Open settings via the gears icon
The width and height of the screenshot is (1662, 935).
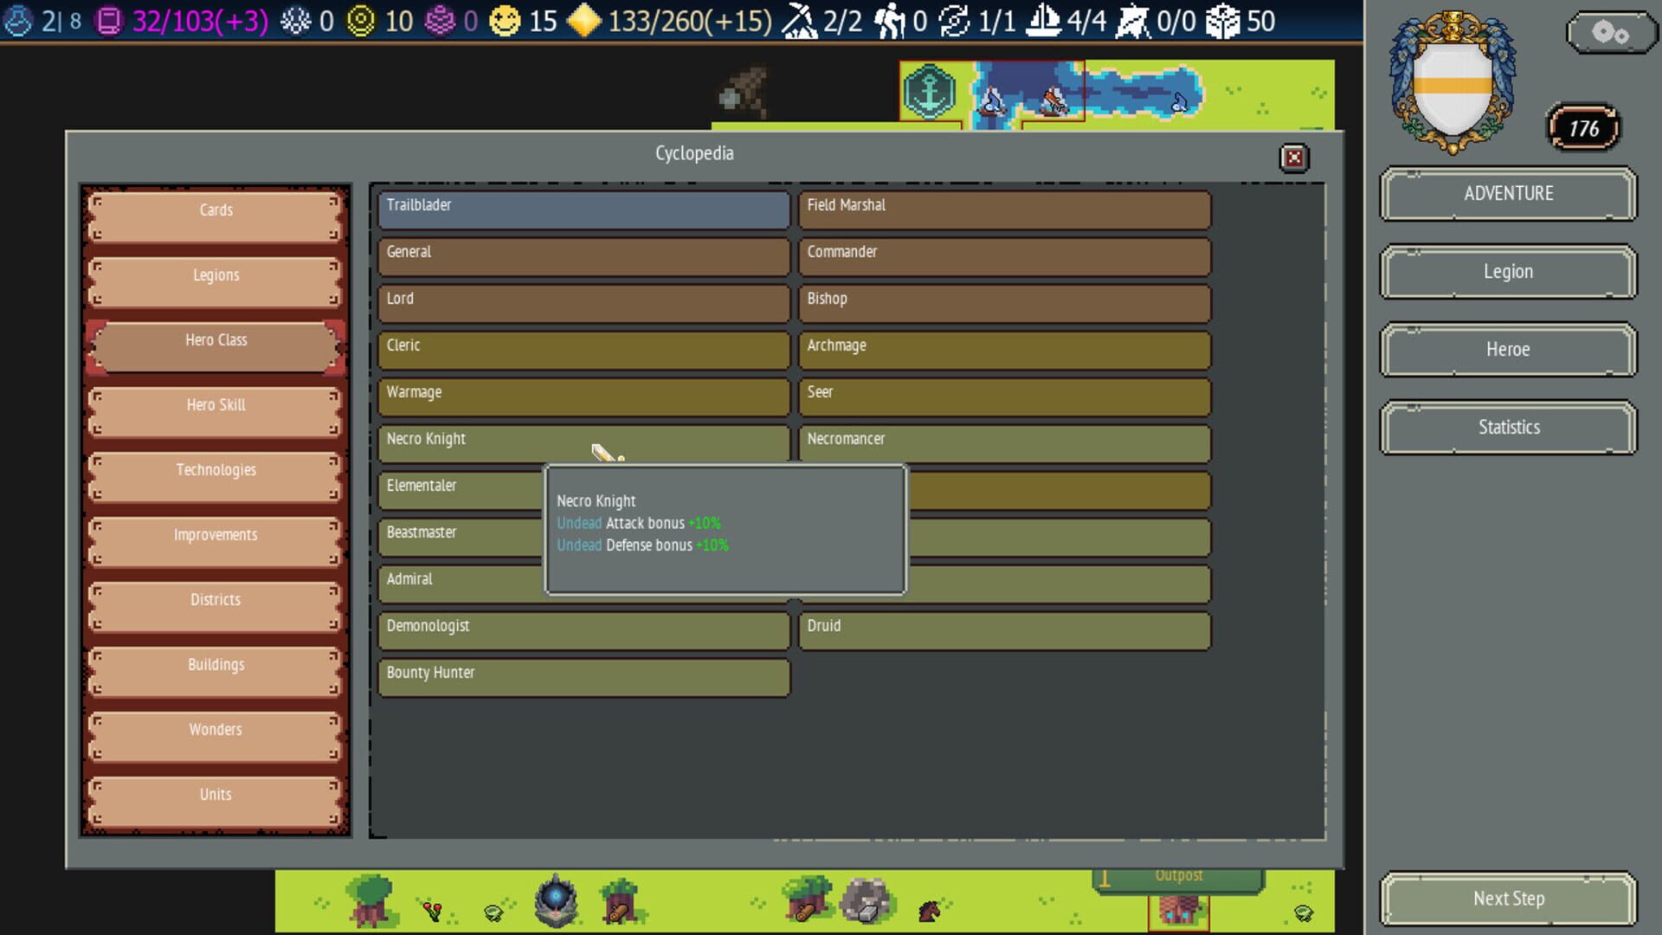pyautogui.click(x=1609, y=34)
